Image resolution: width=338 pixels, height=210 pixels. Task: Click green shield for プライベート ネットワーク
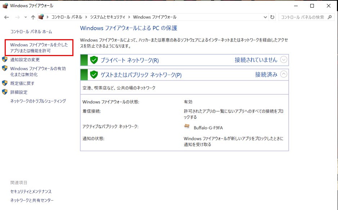[94, 60]
